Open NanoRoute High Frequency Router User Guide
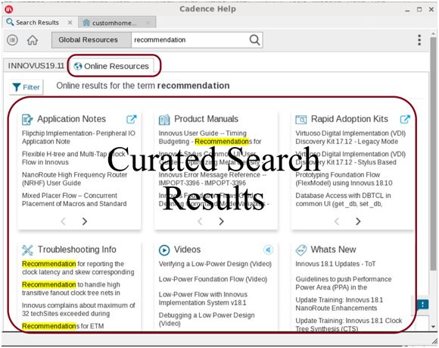 coord(74,179)
